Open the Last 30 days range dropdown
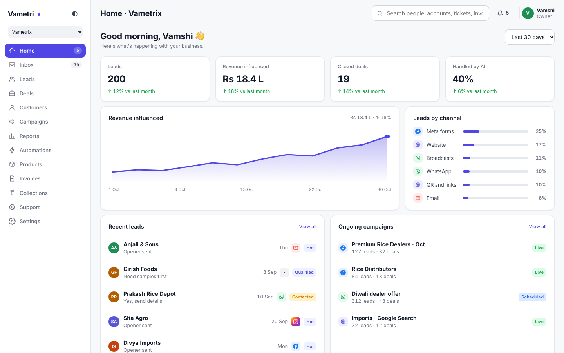The height and width of the screenshot is (353, 564). pyautogui.click(x=530, y=37)
